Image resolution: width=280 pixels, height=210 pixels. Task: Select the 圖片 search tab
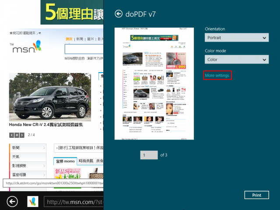(91, 39)
